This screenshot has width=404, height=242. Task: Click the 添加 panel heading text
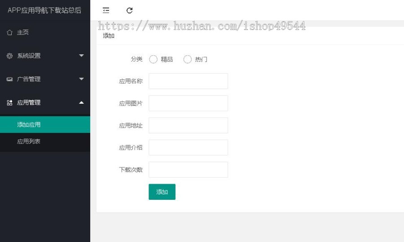109,36
